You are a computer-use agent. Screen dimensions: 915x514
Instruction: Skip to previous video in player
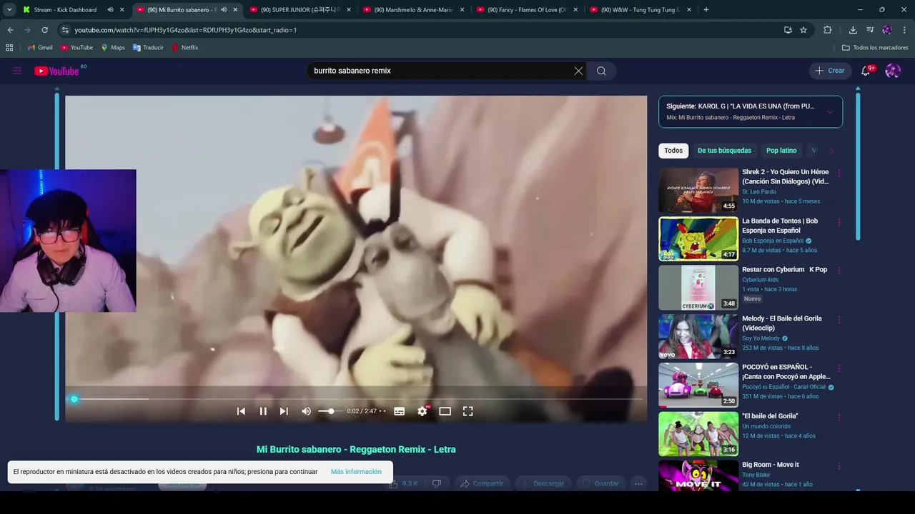(x=241, y=411)
